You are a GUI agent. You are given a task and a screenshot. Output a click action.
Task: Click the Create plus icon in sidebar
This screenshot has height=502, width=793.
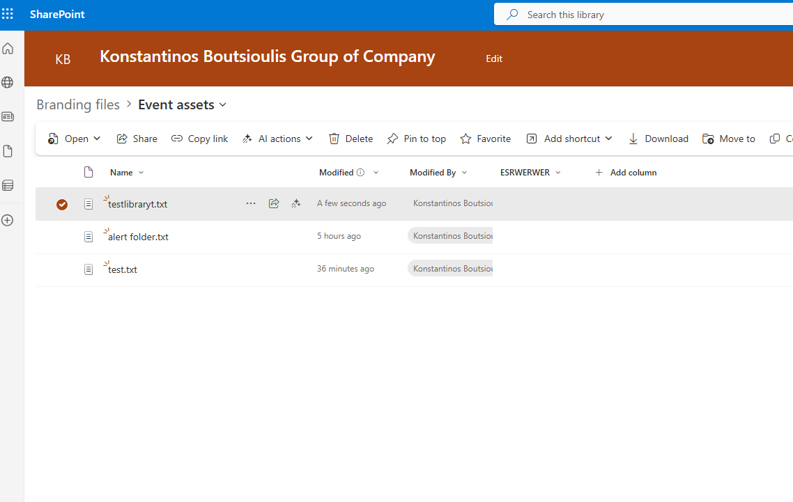(8, 220)
